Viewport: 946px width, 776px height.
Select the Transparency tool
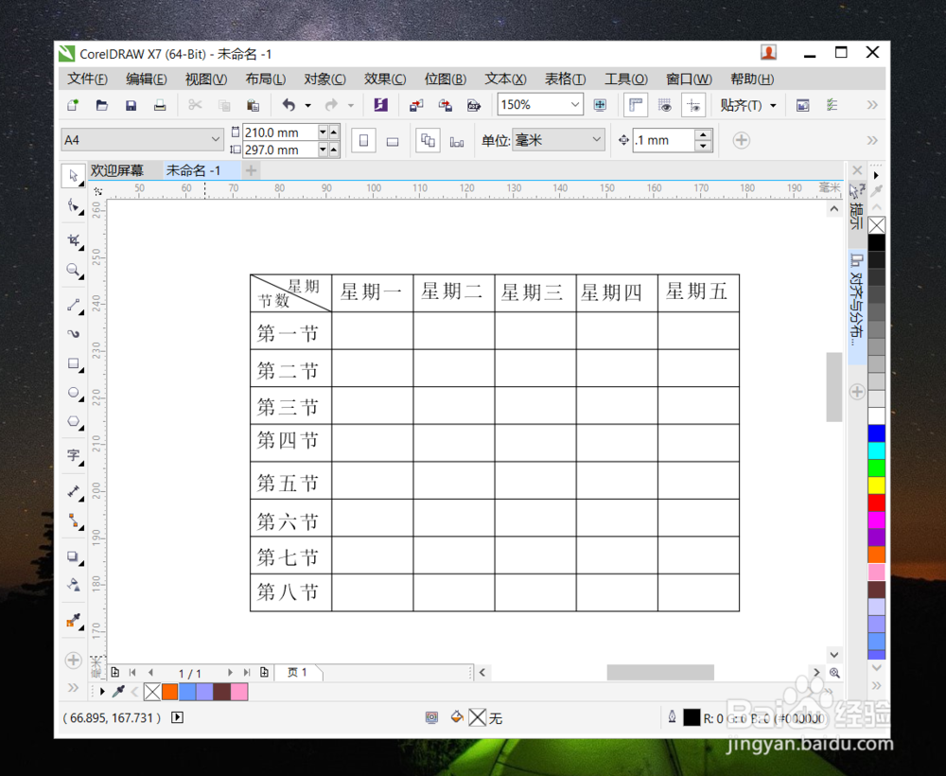[x=73, y=585]
